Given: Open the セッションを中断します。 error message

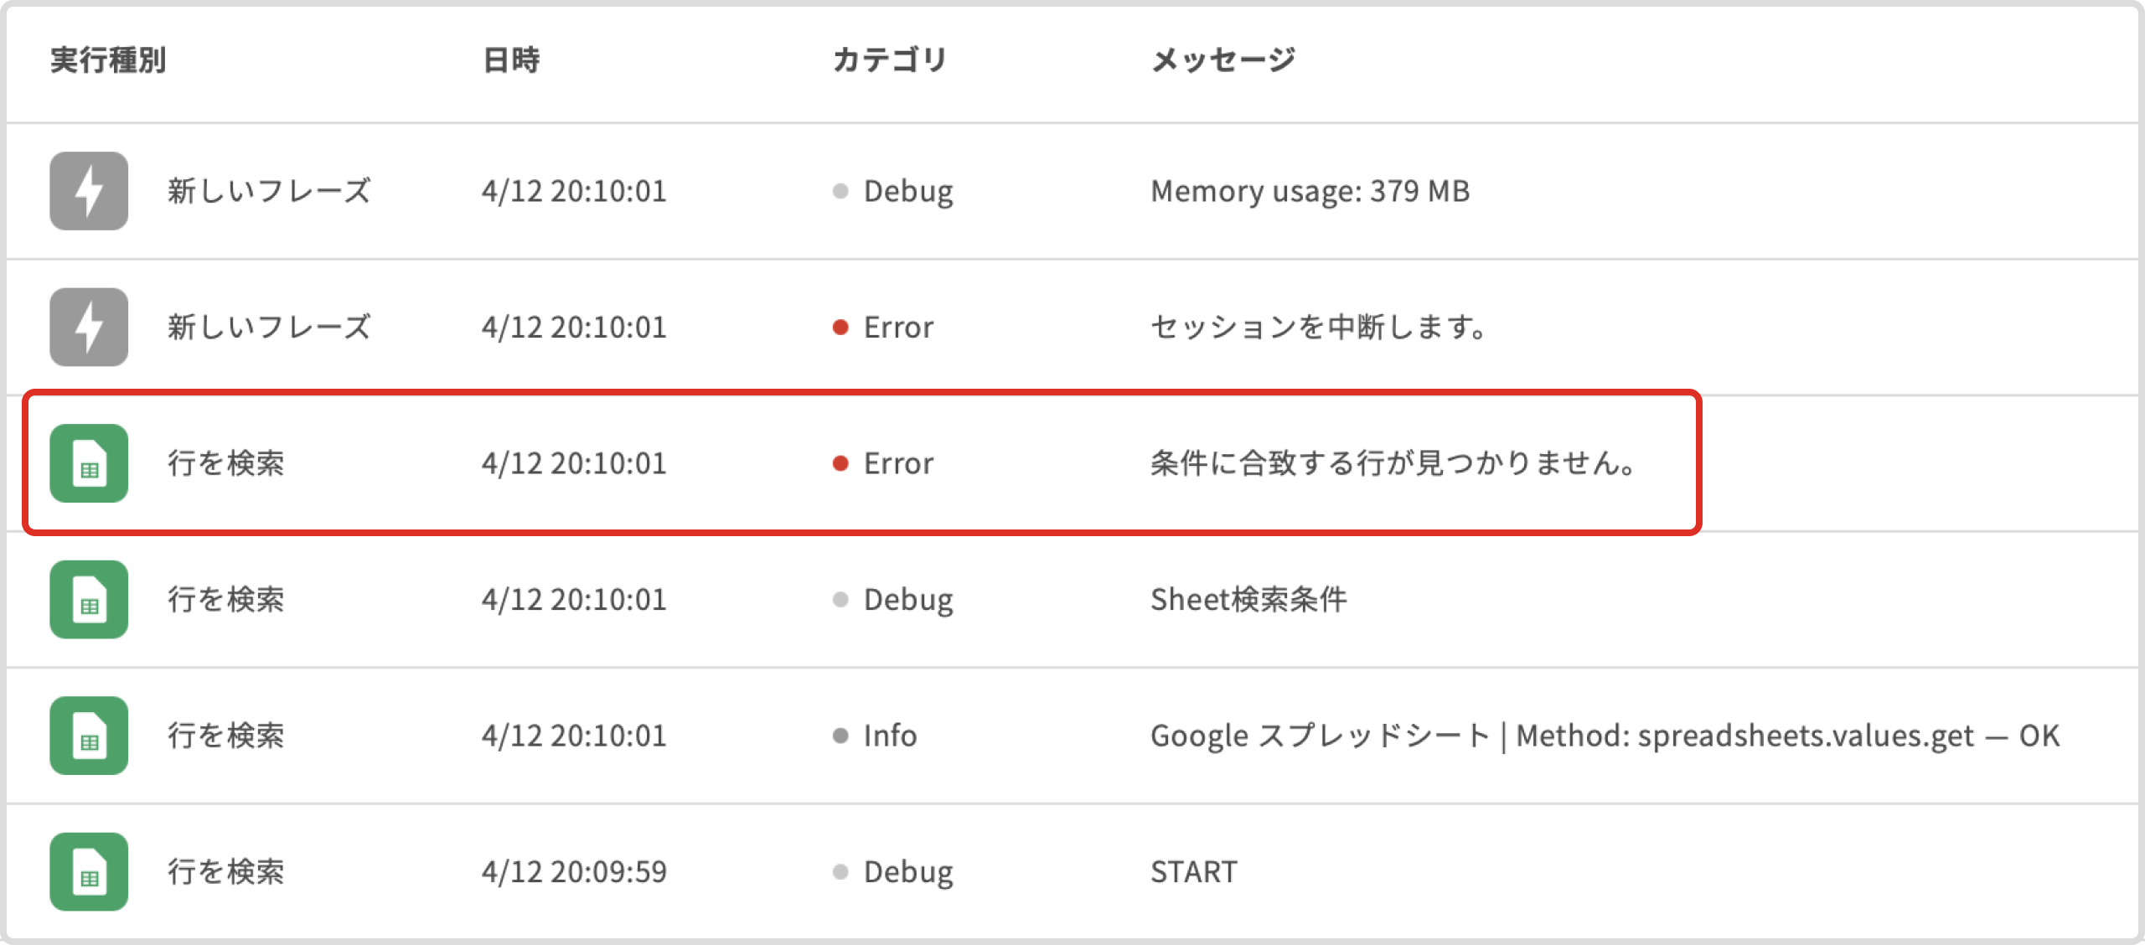Looking at the screenshot, I should click(x=1319, y=327).
